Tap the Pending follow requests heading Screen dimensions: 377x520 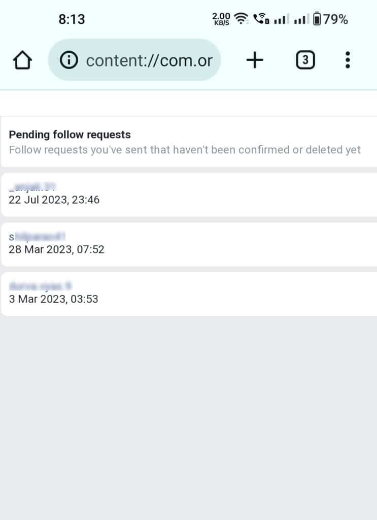pyautogui.click(x=70, y=134)
